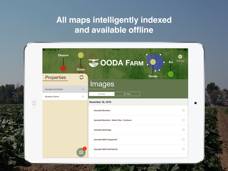Image resolution: width=228 pixels, height=171 pixels.
Task: Open the Settings gear icon
Action: point(180,57)
